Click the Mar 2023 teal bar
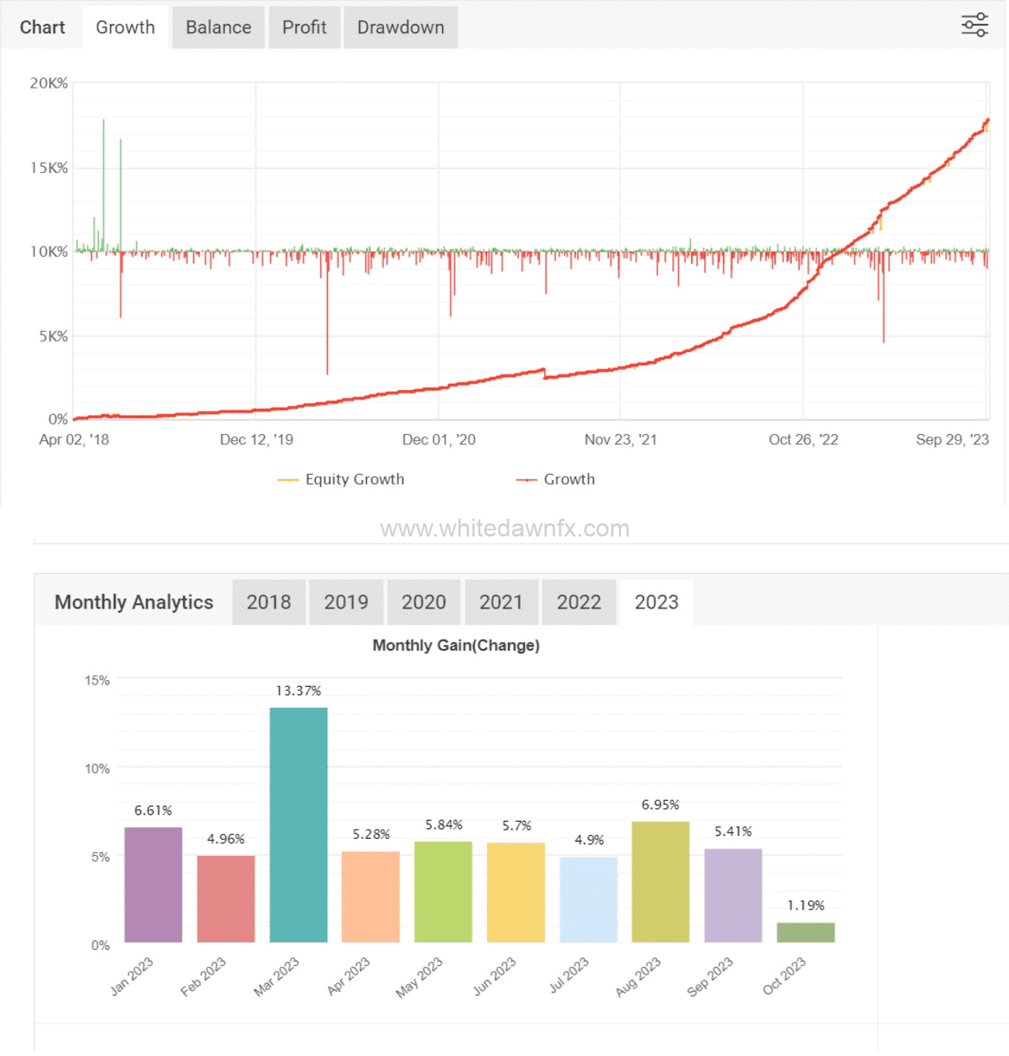 (299, 825)
